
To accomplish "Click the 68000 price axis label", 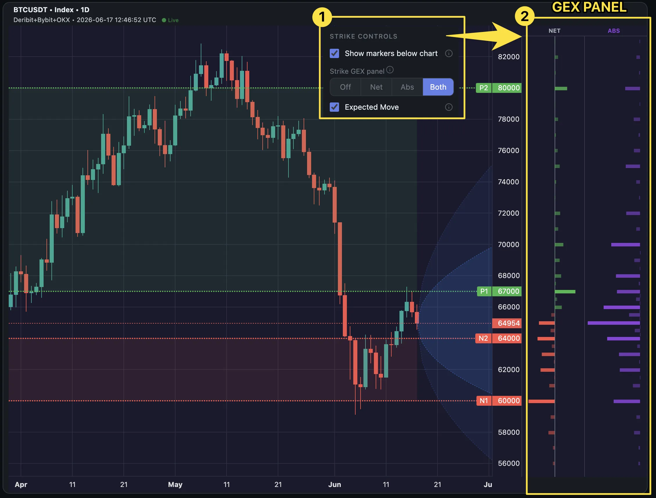I will [508, 276].
